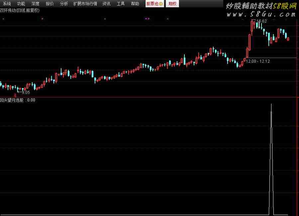Screen dimensions: 299x216
Task: Open the 工具 menu
Action: pos(121,4)
